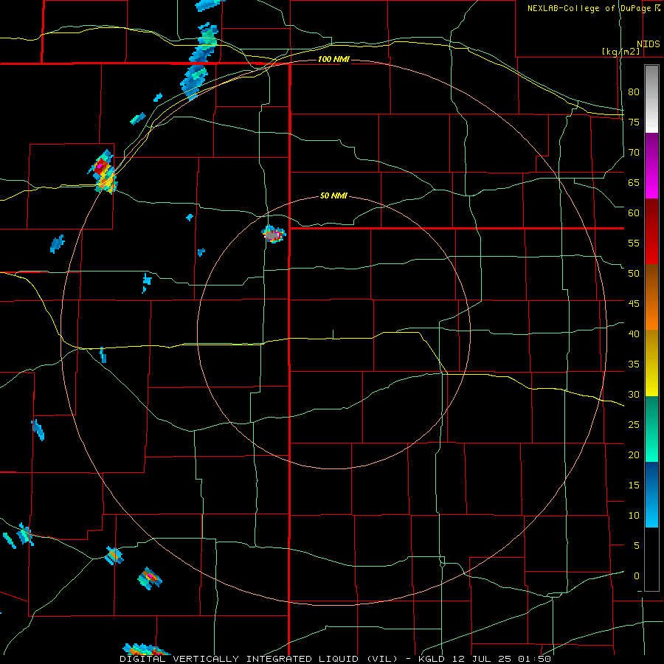
Task: Click the multicolored echo cut off at the bottom edge
Action: [147, 649]
